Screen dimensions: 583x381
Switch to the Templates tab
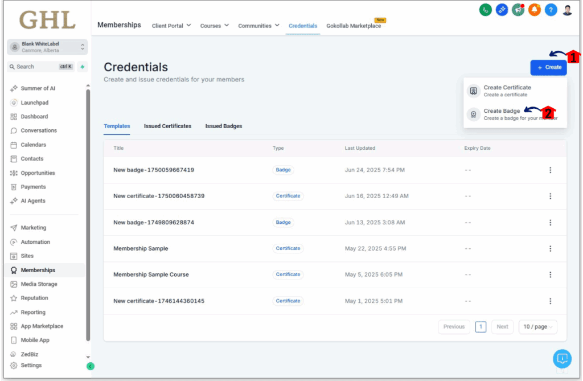point(117,126)
